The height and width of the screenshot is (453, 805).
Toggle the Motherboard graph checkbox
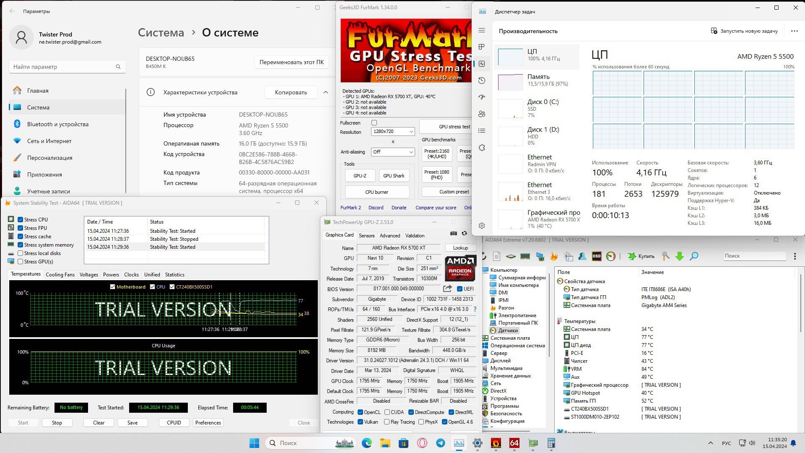tap(112, 287)
